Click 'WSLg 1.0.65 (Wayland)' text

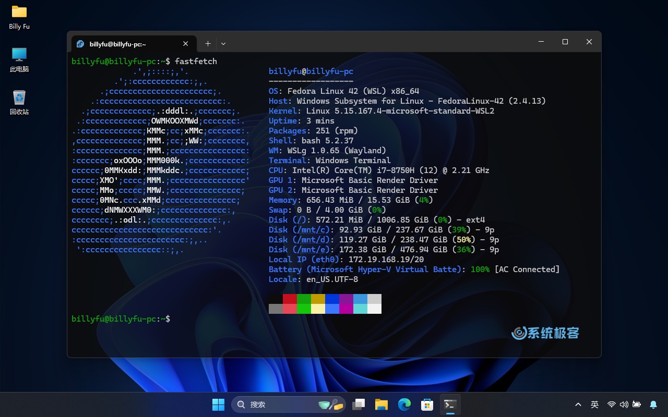(337, 150)
